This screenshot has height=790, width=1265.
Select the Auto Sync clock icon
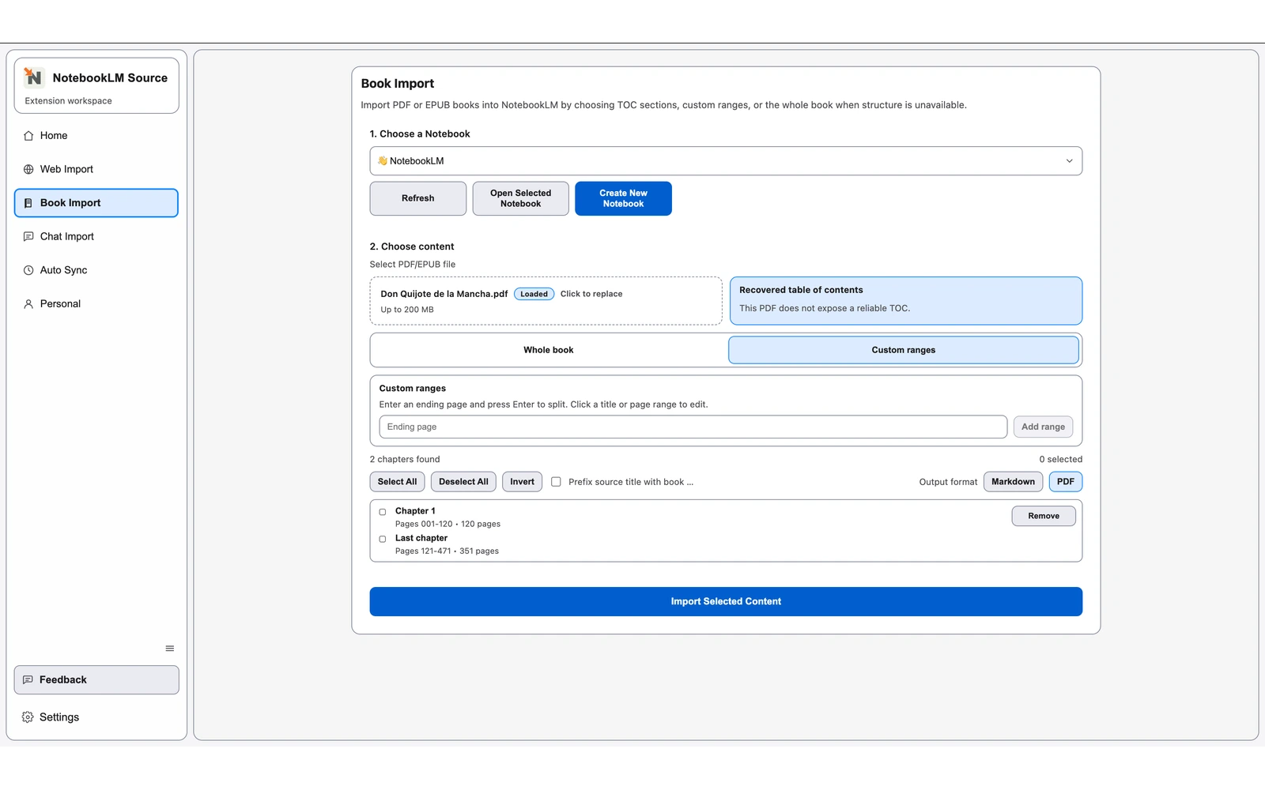pyautogui.click(x=28, y=269)
